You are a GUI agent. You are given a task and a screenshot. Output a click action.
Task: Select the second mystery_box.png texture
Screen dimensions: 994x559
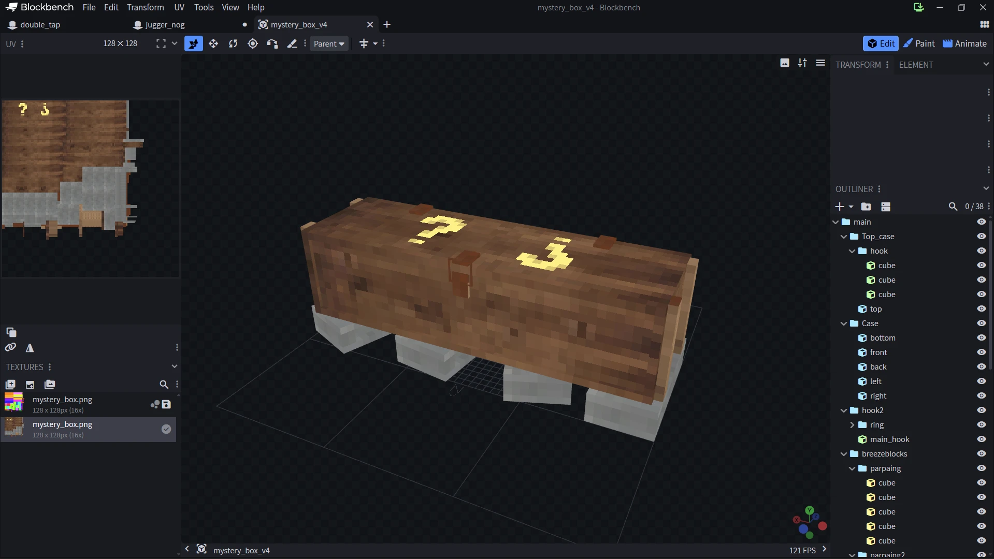tap(88, 429)
